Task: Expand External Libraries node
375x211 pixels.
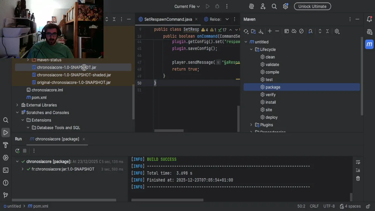Action: click(x=17, y=105)
